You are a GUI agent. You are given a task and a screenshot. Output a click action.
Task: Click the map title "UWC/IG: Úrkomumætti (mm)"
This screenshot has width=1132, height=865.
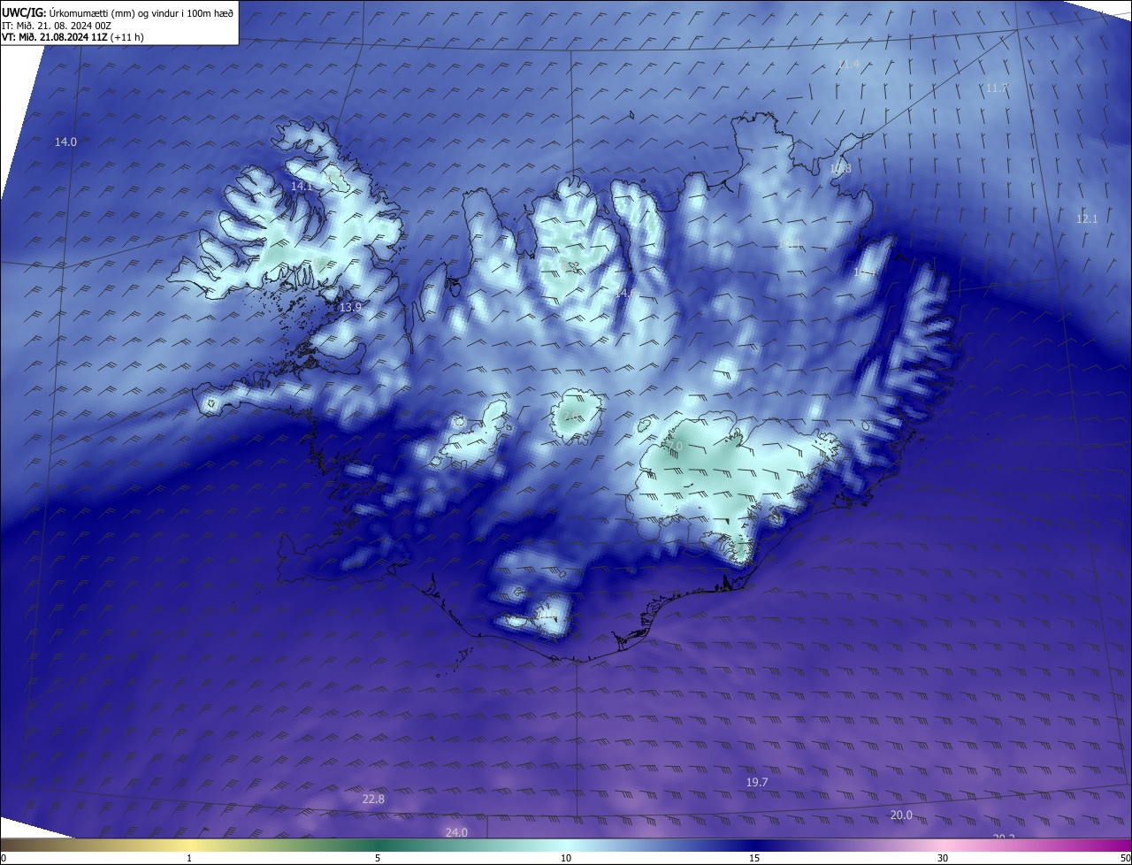point(67,12)
